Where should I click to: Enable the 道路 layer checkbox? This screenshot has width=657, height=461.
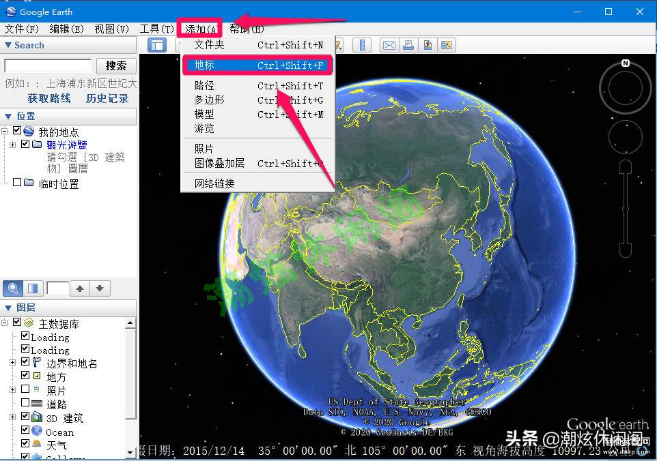click(25, 402)
